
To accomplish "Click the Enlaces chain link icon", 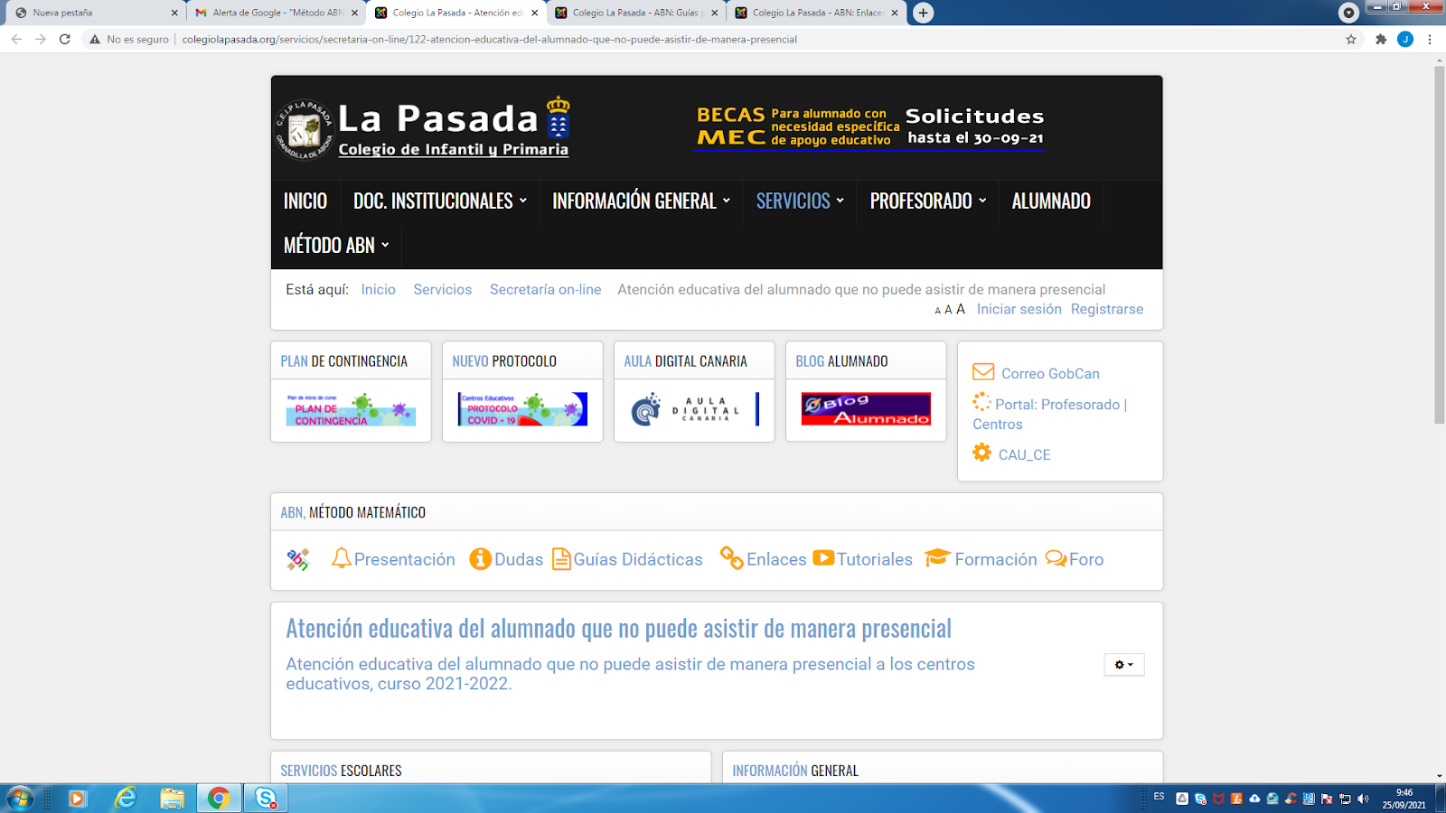I will (x=731, y=558).
